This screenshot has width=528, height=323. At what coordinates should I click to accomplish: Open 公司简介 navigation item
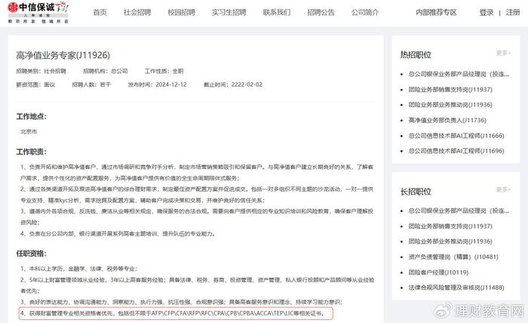[x=365, y=13]
